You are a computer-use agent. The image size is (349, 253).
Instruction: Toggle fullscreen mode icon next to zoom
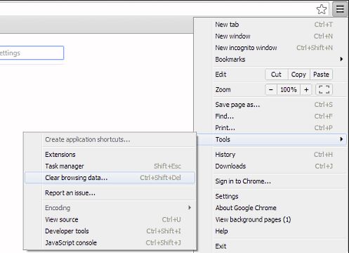tap(324, 89)
